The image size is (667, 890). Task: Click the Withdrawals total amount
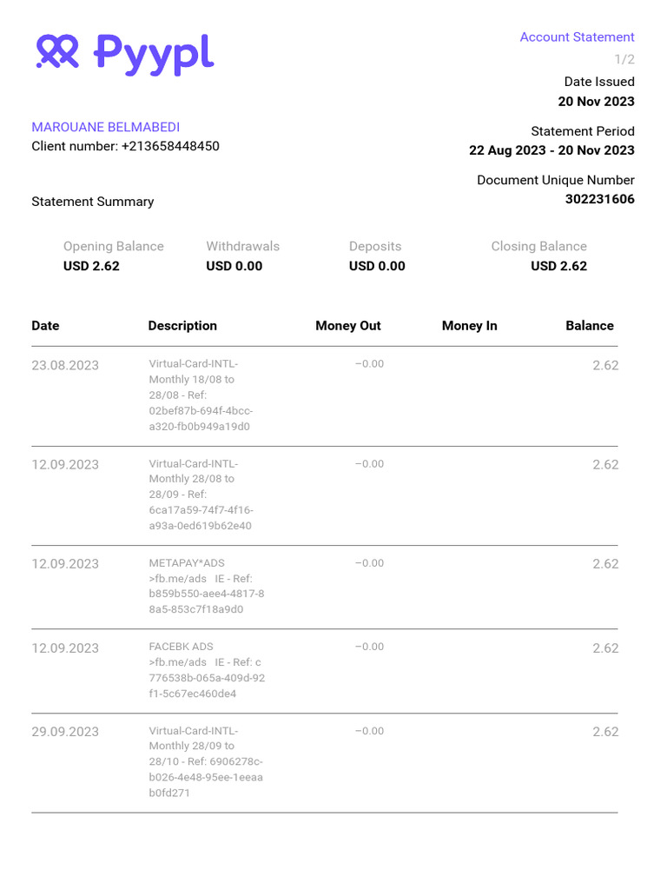click(x=234, y=266)
